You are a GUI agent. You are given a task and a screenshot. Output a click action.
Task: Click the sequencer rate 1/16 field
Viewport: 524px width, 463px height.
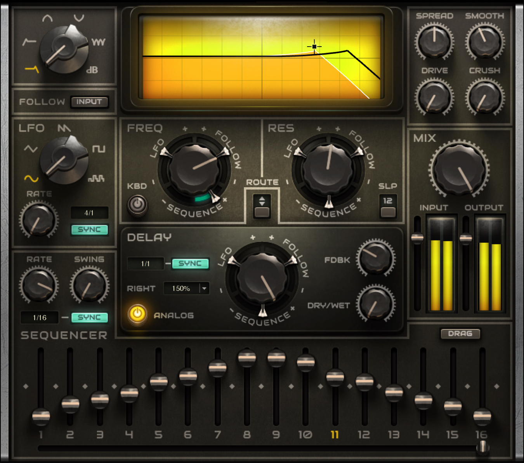click(x=40, y=317)
